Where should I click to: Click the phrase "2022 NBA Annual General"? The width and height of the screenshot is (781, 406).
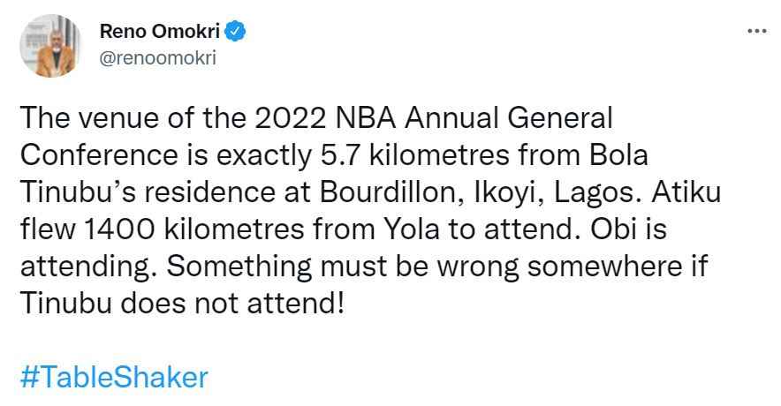[x=433, y=118]
